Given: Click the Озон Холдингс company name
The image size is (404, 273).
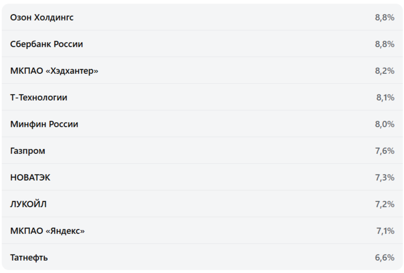Looking at the screenshot, I should 42,18.
